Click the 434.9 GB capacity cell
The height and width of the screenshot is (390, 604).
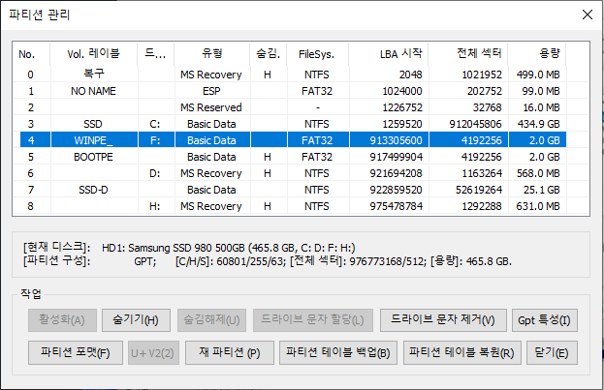[539, 124]
